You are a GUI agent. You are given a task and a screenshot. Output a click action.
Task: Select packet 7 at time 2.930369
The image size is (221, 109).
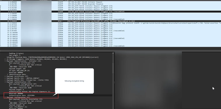[x=110, y=14]
